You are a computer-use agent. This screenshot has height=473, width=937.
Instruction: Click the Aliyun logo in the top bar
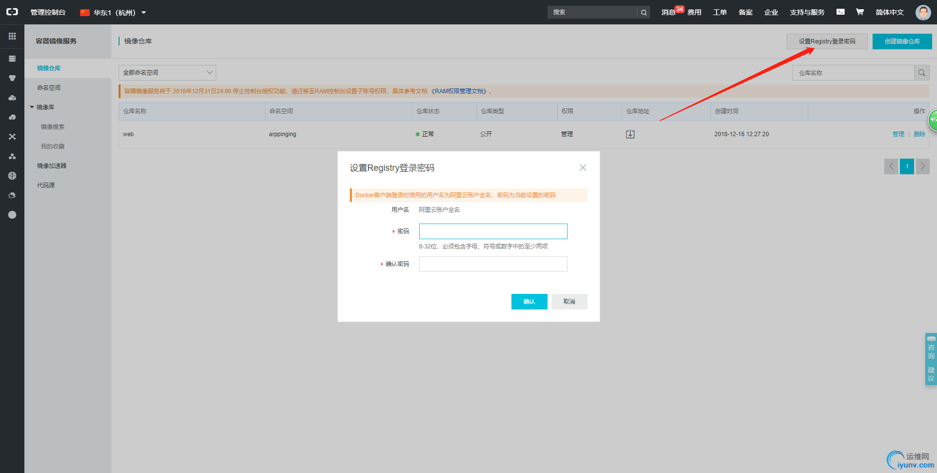(12, 12)
